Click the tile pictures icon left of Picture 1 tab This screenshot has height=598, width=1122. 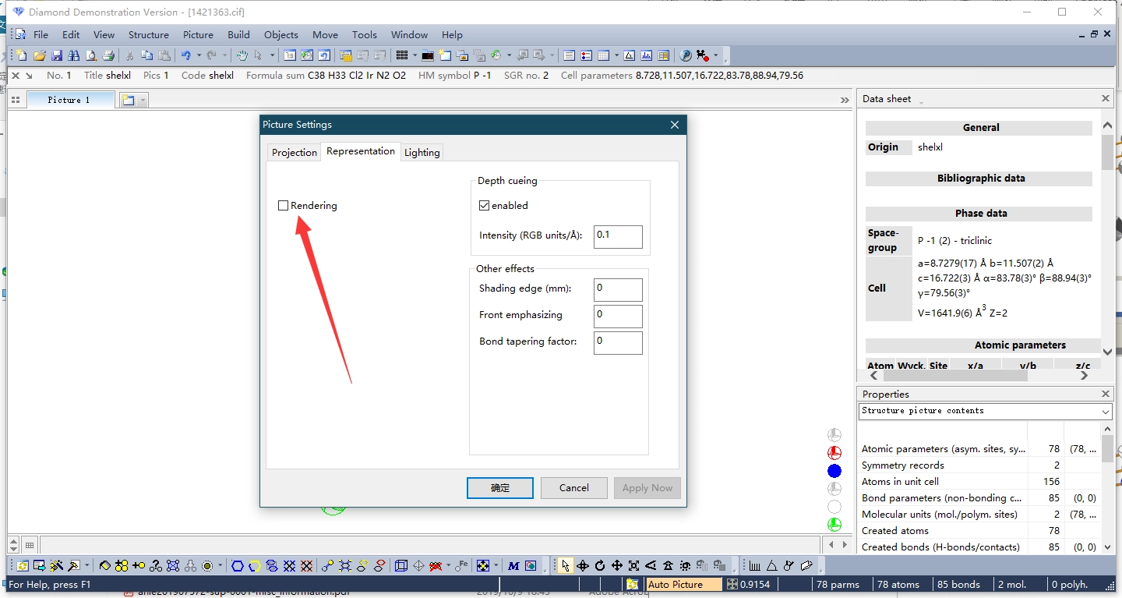coord(16,100)
